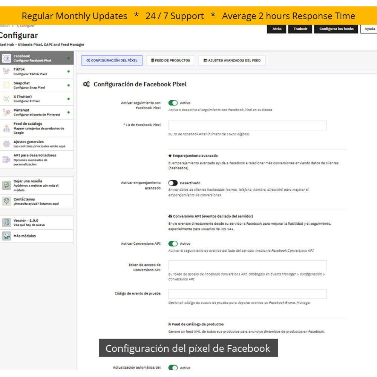Click the API para desarrolladores icon
The image size is (377, 377).
6,159
